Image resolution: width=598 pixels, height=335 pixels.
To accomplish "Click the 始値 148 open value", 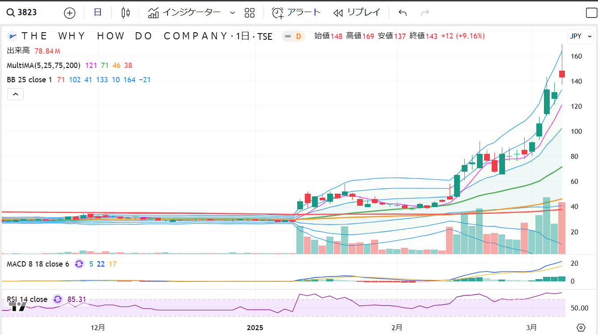I will coord(328,36).
